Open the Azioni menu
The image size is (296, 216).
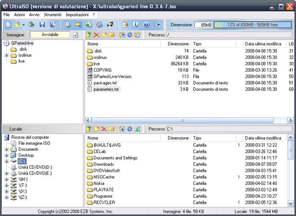pyautogui.click(x=19, y=15)
